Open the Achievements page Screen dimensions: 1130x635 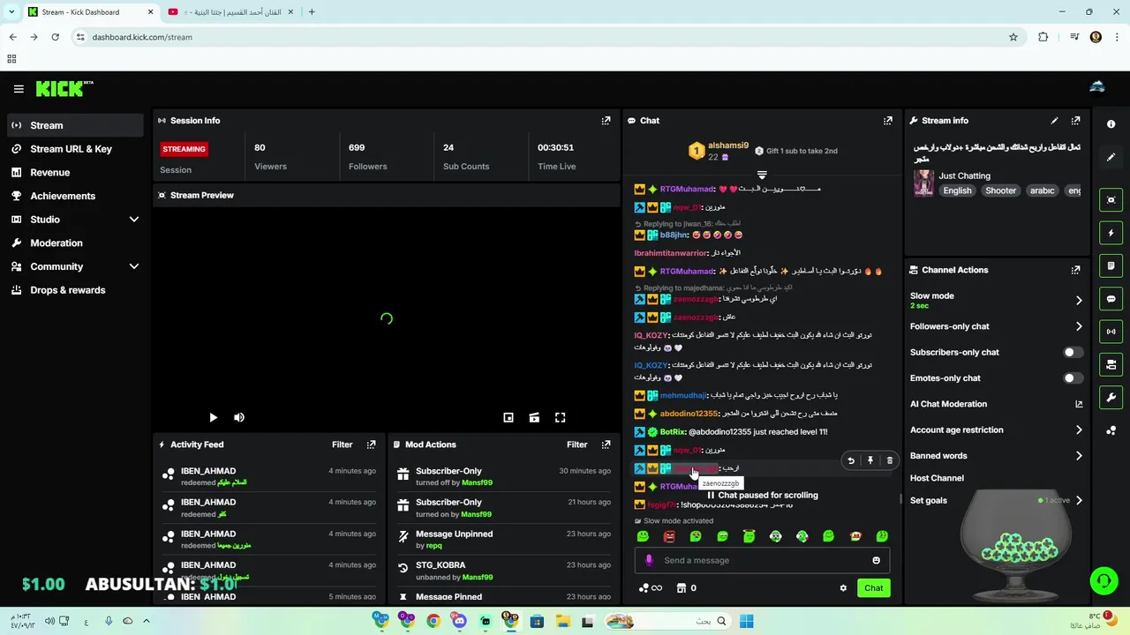pyautogui.click(x=74, y=196)
